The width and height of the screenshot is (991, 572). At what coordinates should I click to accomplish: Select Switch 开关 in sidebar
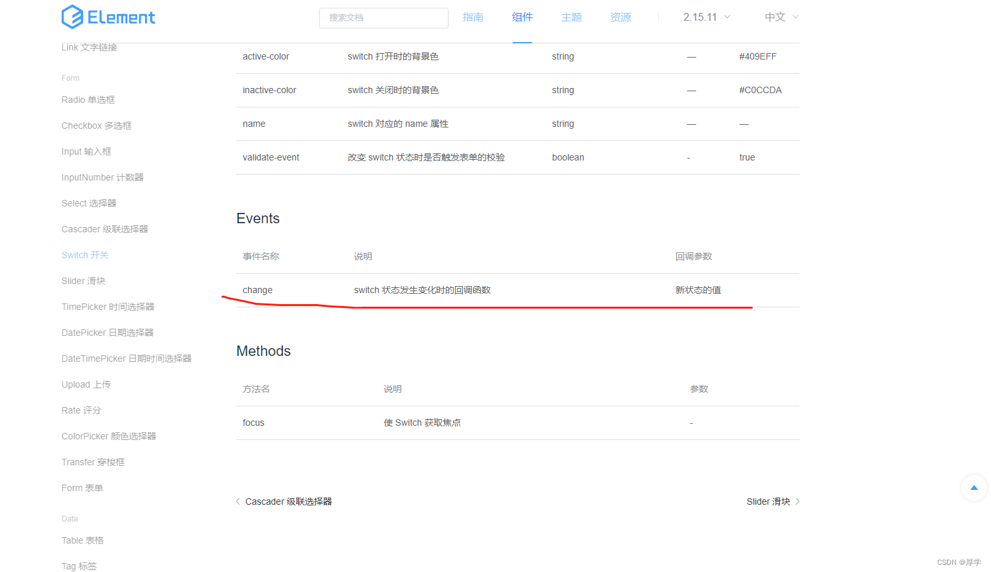(x=85, y=255)
